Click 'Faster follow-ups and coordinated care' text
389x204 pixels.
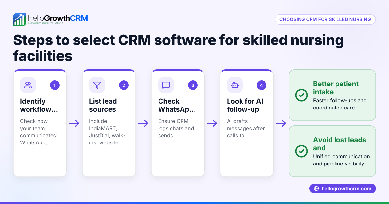pyautogui.click(x=340, y=104)
